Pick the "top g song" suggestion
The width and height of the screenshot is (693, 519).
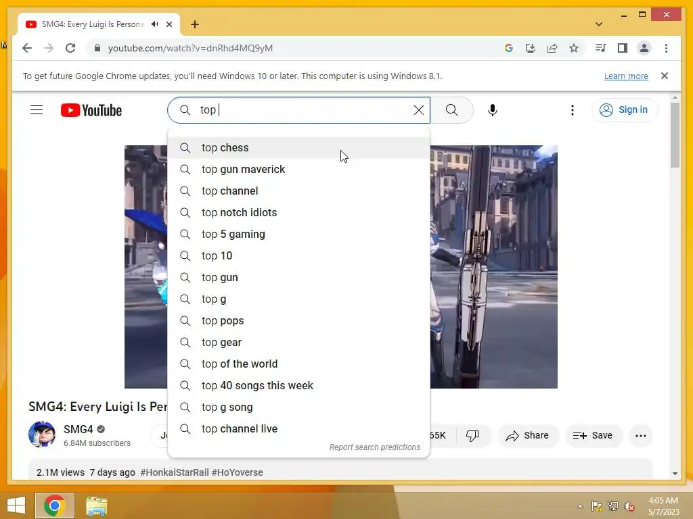point(298,407)
